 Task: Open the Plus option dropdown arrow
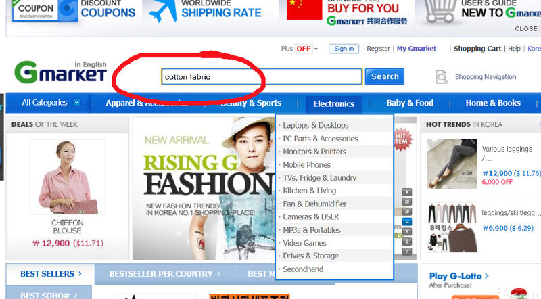coord(316,49)
